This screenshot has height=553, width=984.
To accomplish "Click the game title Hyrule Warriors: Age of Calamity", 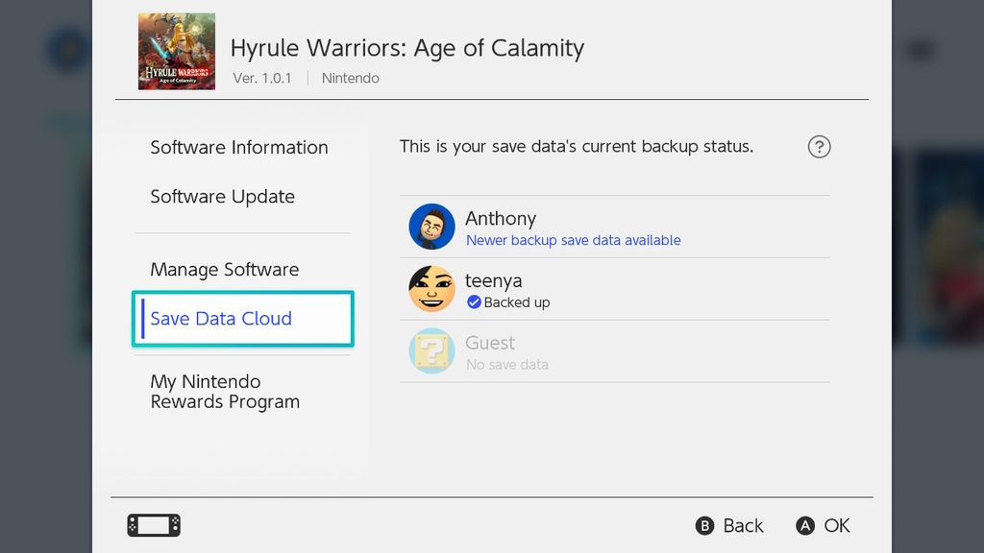I will click(406, 48).
